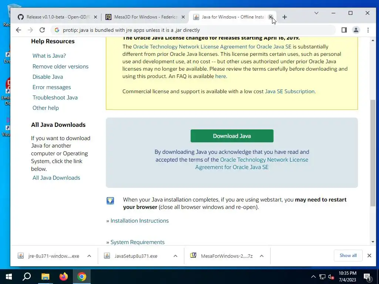Screen dimensions: 379x284
Task: Open downloaded jre-8u371-window....exe file
Action: coord(54,256)
